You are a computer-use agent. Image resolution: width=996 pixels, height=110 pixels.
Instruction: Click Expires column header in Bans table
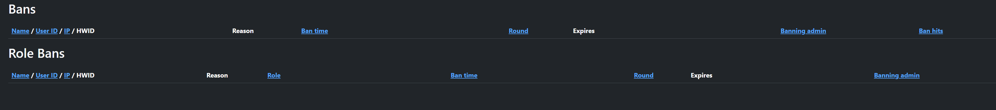click(x=584, y=31)
